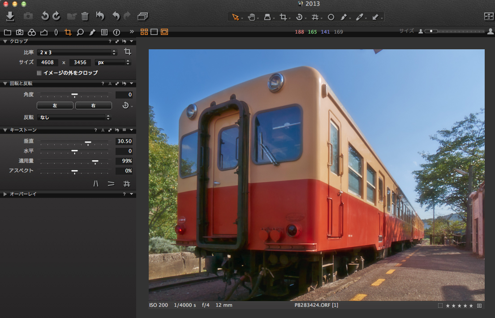Click the import images download icon
The height and width of the screenshot is (318, 495).
click(x=10, y=17)
